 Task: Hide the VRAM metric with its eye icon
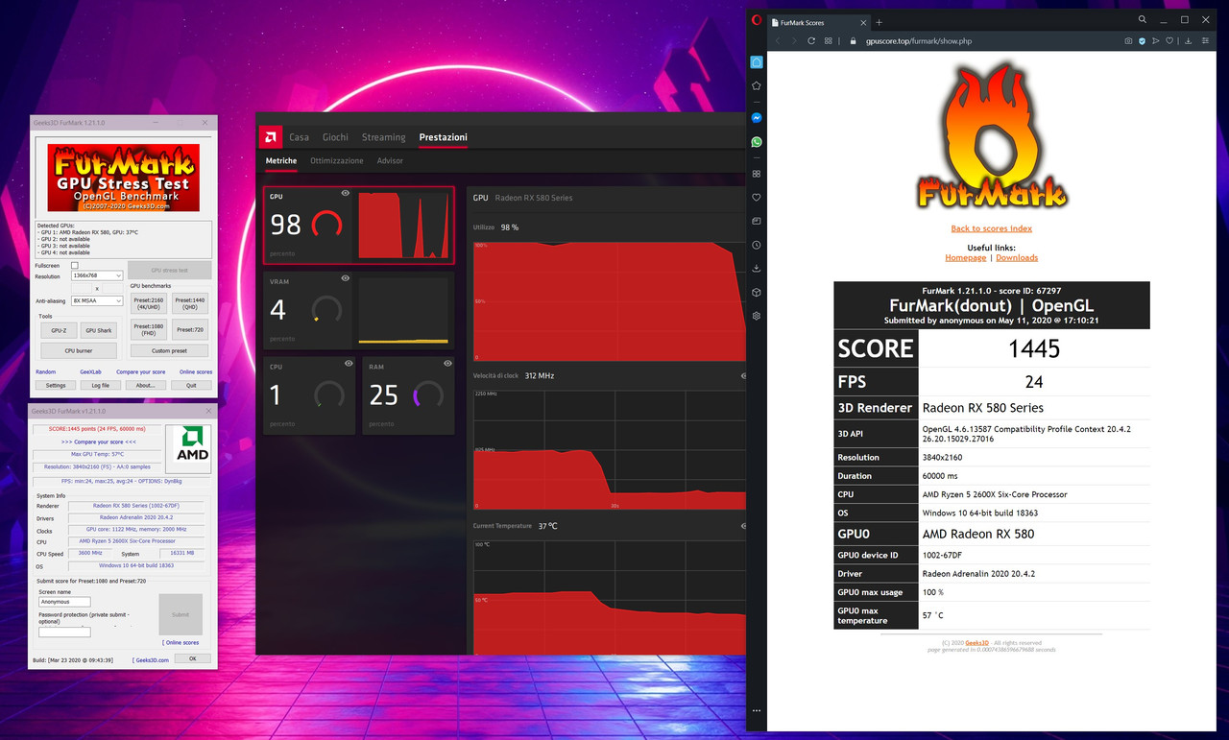(346, 278)
